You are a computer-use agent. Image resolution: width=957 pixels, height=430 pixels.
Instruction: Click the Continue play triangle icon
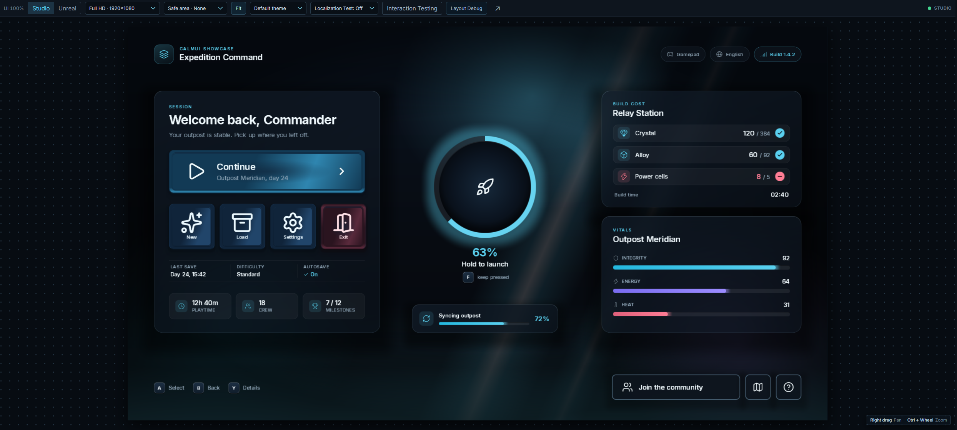click(196, 171)
